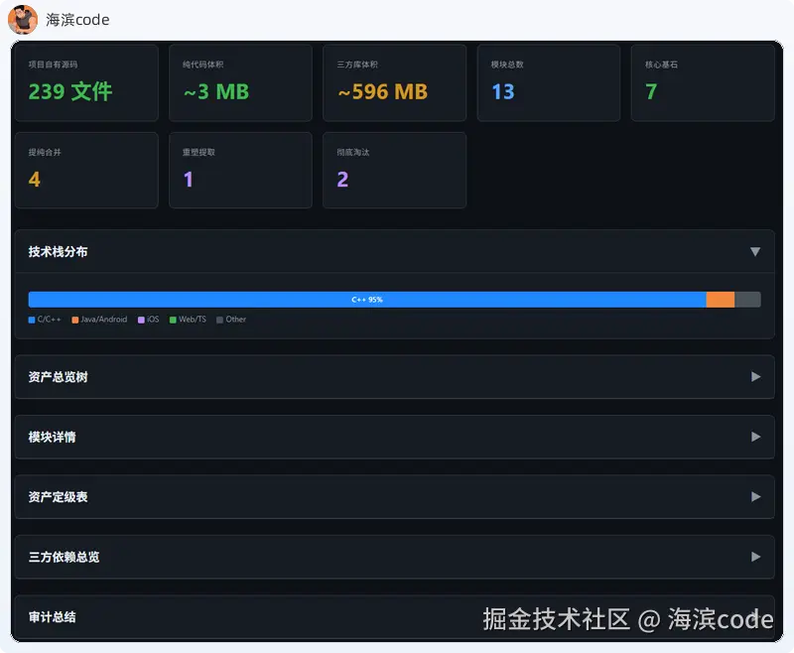
Task: Select the blue C/C++ legend swatch
Action: [32, 320]
